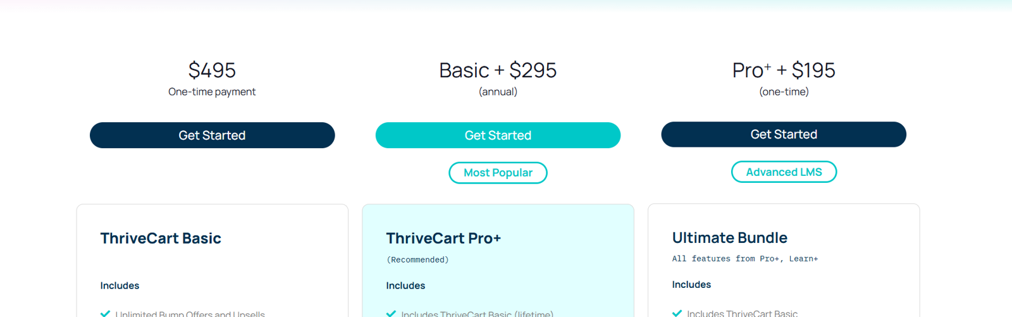Click the checkmark beside Unlimited Bump Offers

(x=105, y=313)
